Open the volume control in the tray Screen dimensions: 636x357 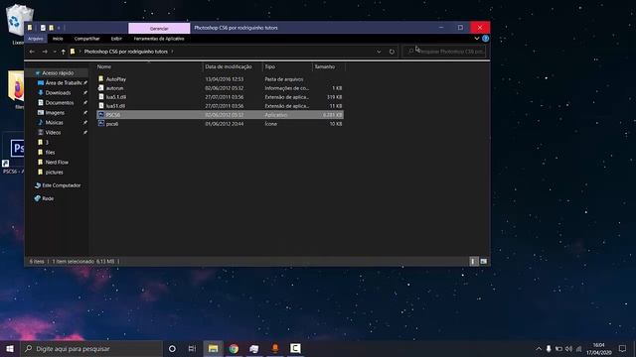(x=568, y=348)
